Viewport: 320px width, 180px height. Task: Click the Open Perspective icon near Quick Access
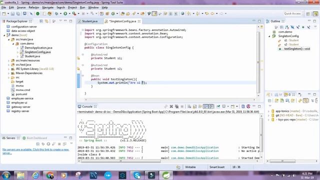point(308,13)
